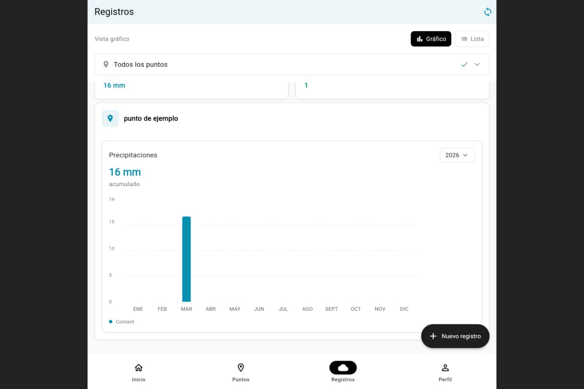Click the Registros page title
The image size is (584, 389).
click(x=114, y=12)
